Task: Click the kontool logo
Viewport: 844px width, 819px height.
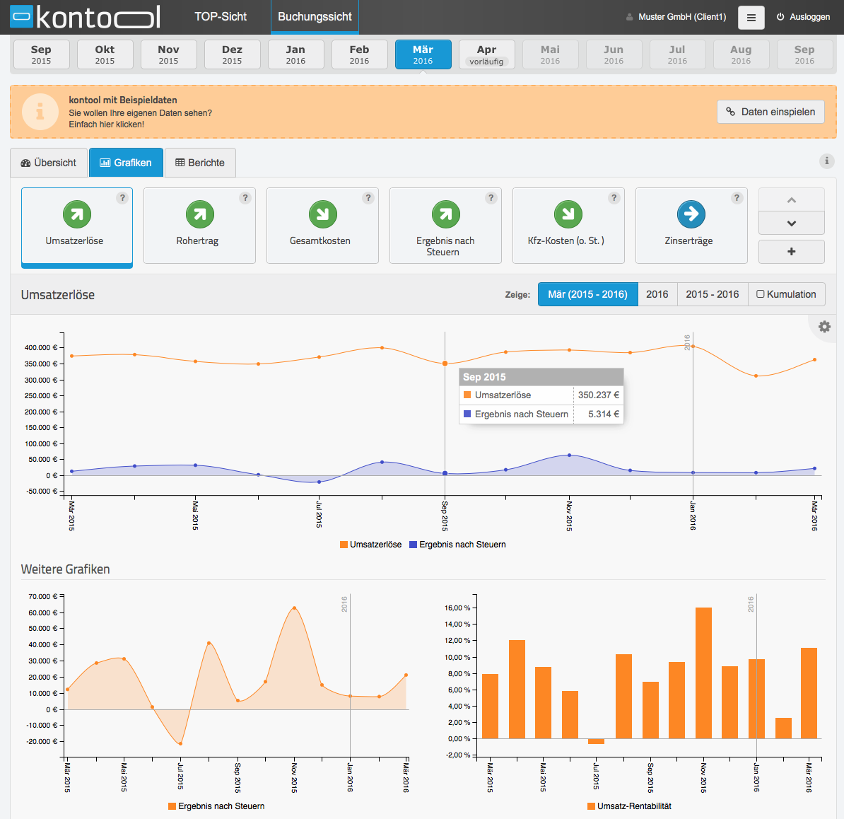Action: pos(86,17)
